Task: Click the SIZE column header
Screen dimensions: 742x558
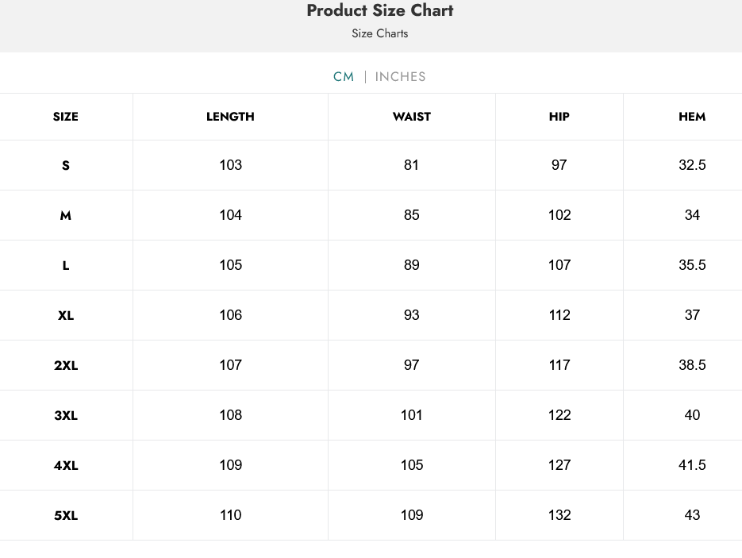Action: (66, 117)
